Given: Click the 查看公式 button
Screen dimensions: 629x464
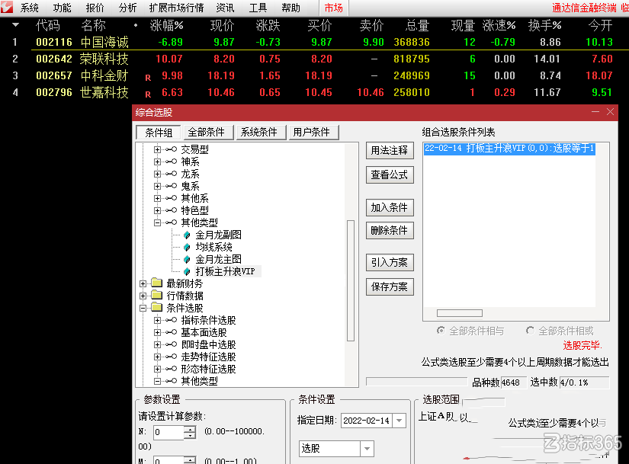Looking at the screenshot, I should pos(390,174).
